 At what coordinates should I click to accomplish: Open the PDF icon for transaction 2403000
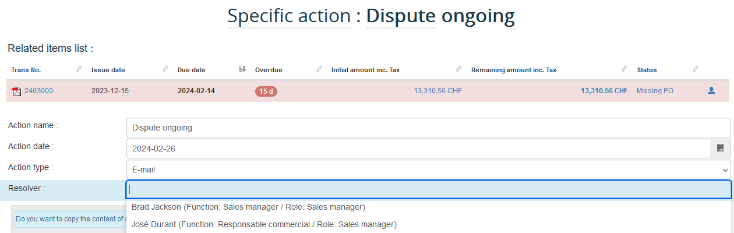16,91
